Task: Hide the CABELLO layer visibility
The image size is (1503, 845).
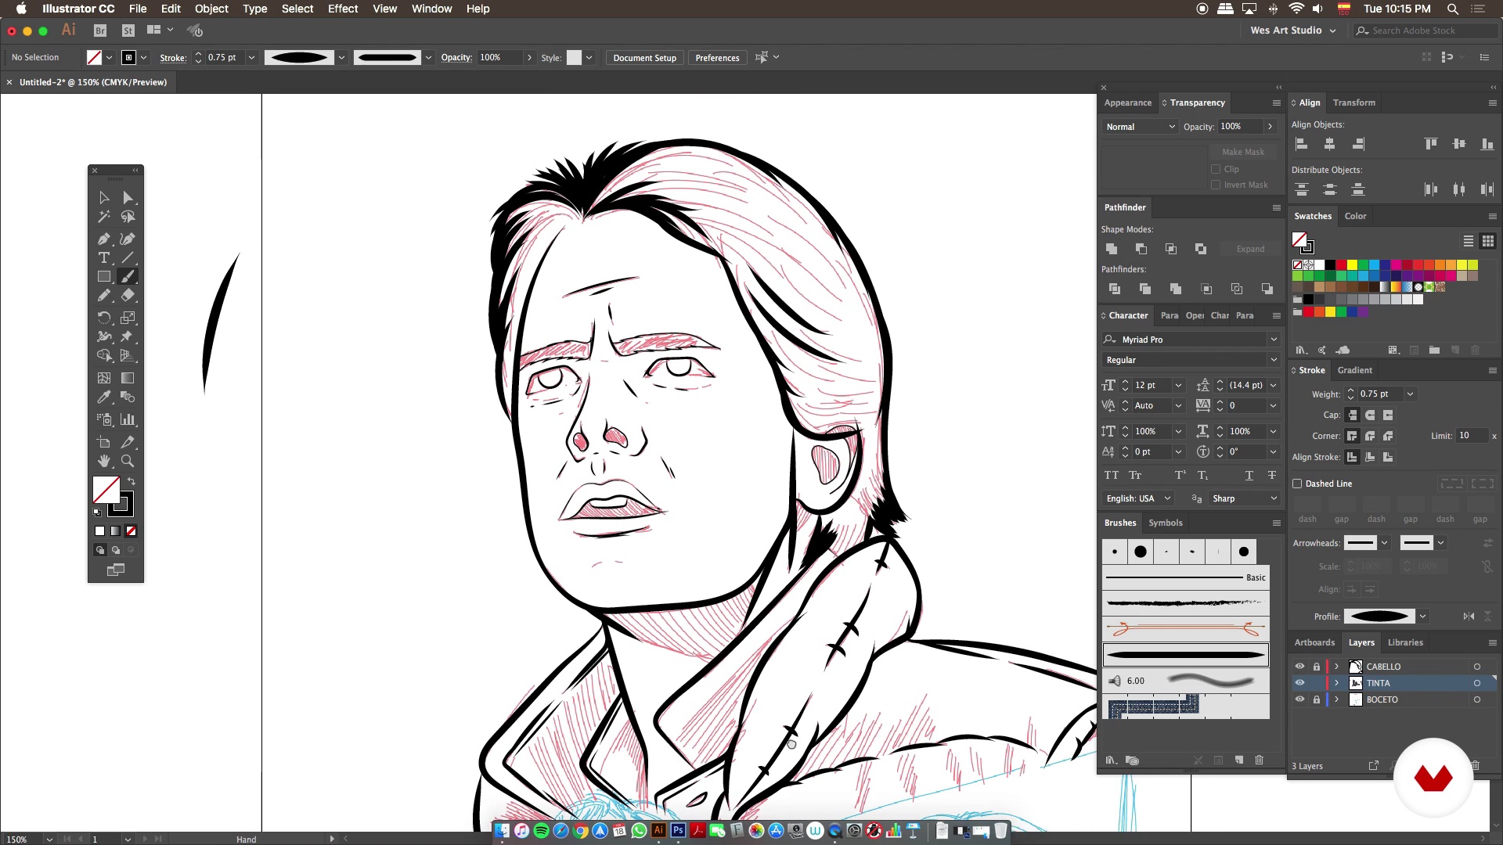Action: point(1299,667)
